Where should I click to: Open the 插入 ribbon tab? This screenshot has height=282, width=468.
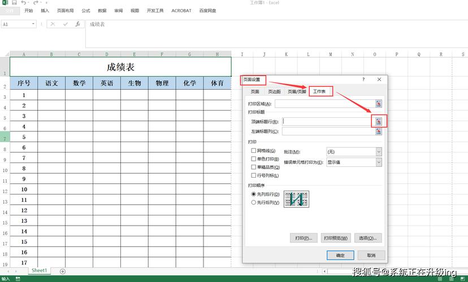(45, 11)
